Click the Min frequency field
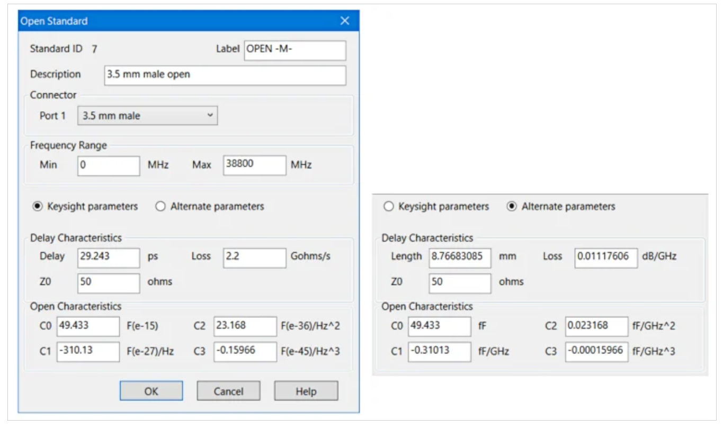This screenshot has height=427, width=723. [109, 165]
